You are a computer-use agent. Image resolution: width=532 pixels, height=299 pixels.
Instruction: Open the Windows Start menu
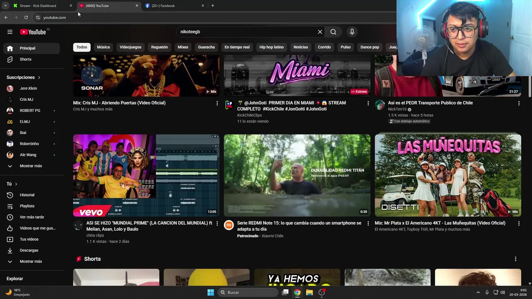tap(211, 292)
